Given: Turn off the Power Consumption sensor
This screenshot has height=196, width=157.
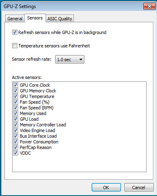Looking at the screenshot, I should [x=15, y=142].
